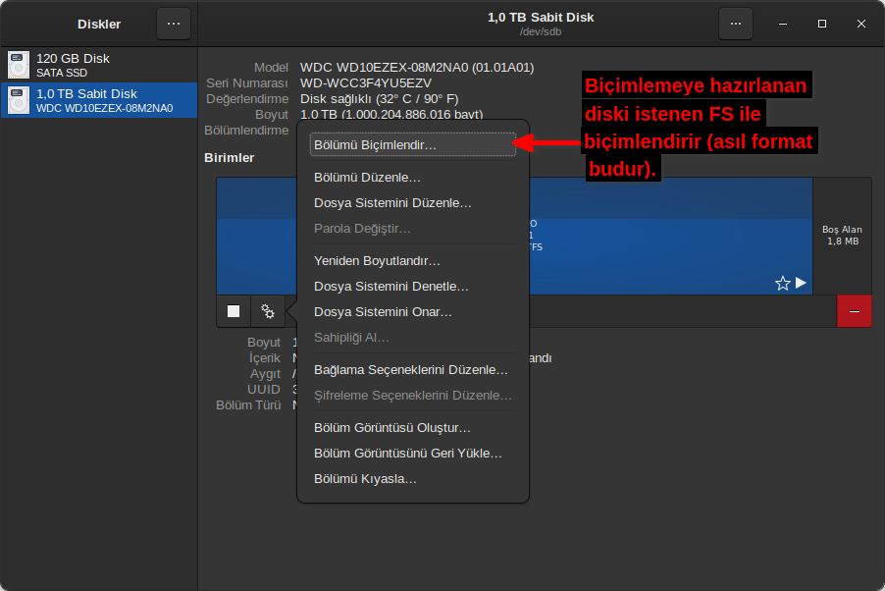The image size is (885, 591).
Task: Choose Bölümü Düzenle… menu entry
Action: [x=367, y=178]
